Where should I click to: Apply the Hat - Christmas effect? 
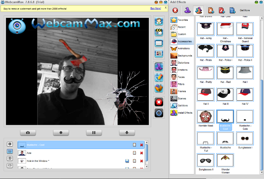[225, 29]
